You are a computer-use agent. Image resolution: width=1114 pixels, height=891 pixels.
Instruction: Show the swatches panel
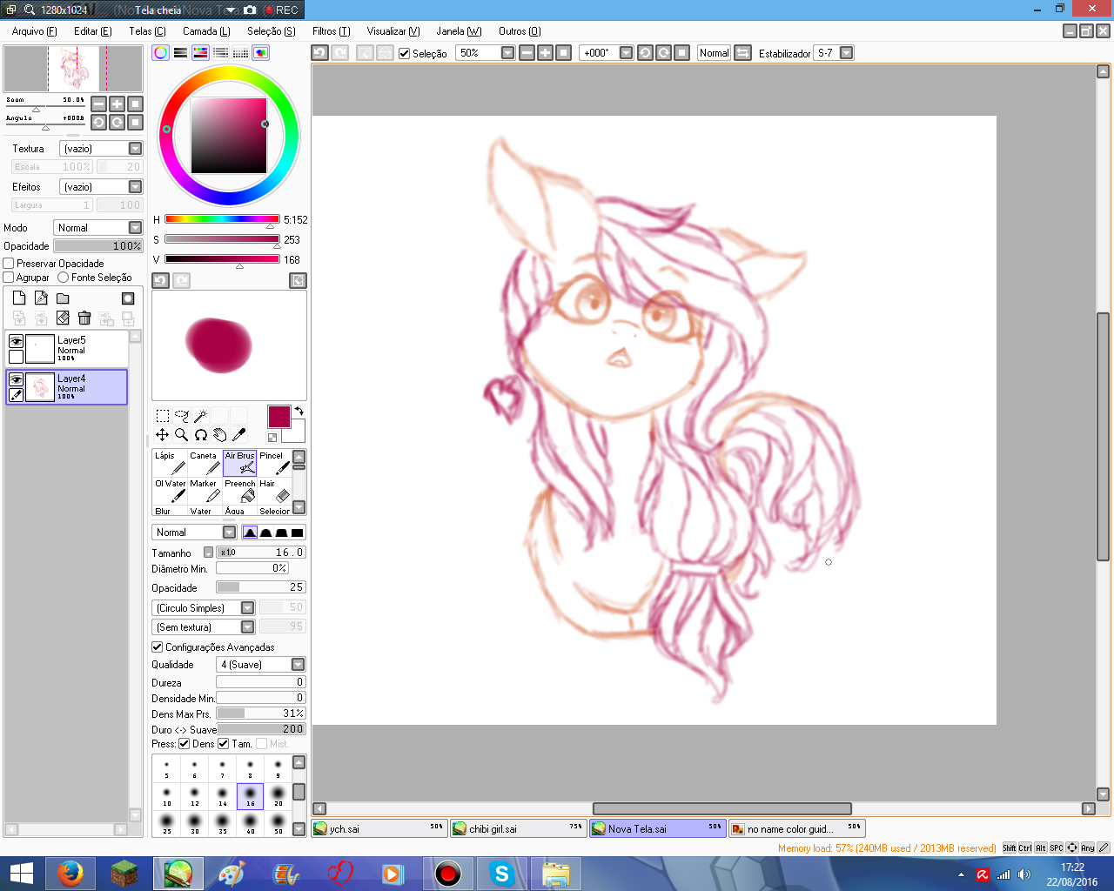point(240,52)
